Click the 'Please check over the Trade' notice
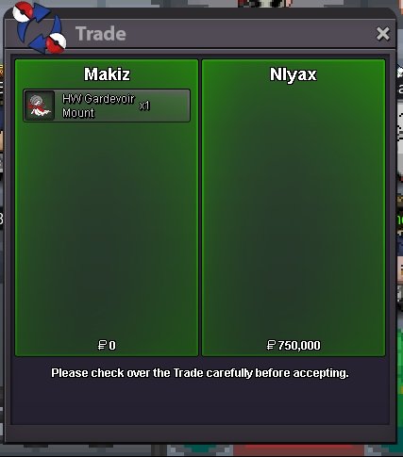Image resolution: width=403 pixels, height=457 pixels. pos(200,373)
